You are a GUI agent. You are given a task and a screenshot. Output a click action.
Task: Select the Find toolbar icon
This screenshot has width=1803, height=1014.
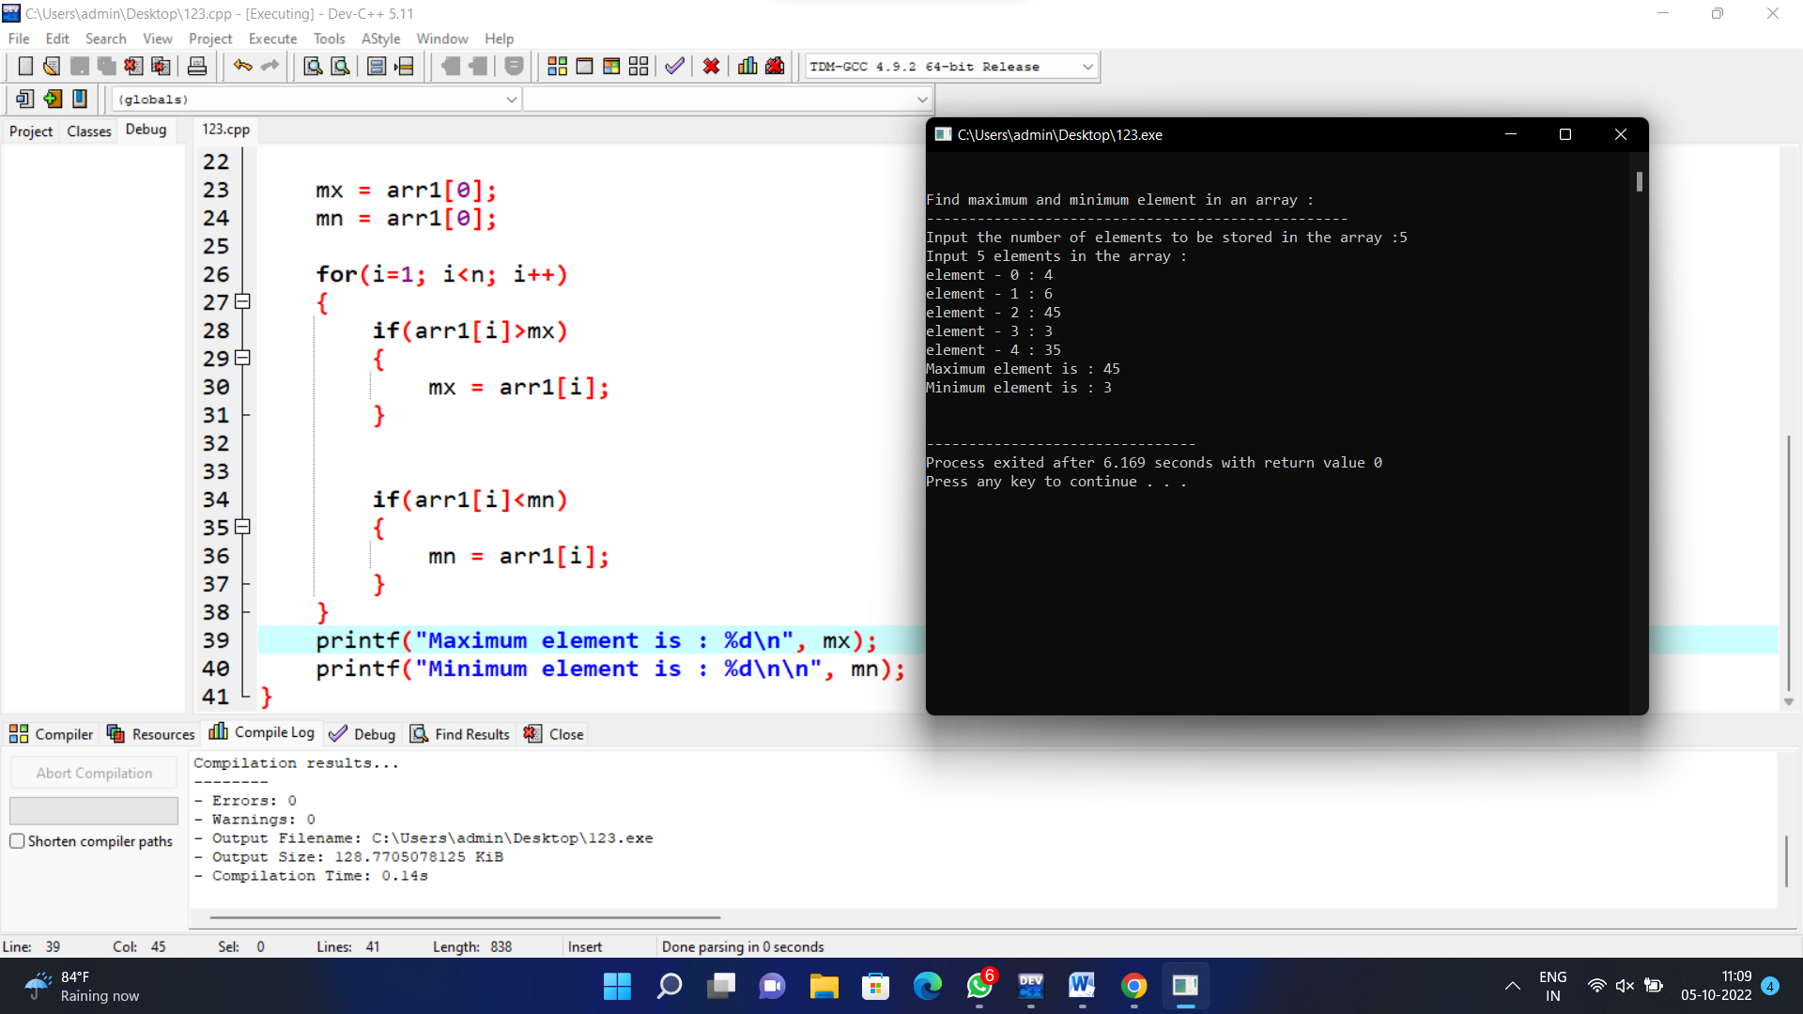coord(312,66)
